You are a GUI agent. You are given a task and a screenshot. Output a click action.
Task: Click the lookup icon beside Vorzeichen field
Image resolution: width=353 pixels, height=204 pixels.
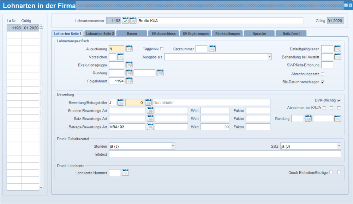click(x=121, y=56)
